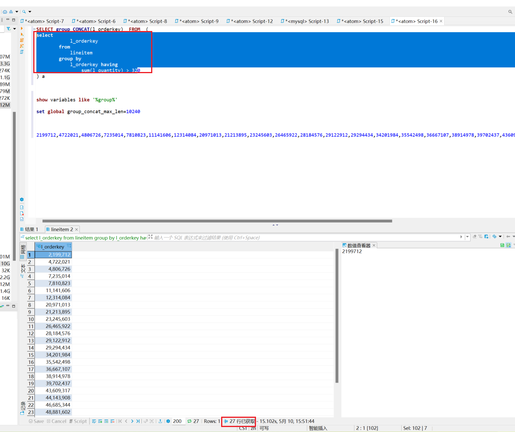Click the SQL filter expression input field
515x432 pixels.
tap(306, 237)
